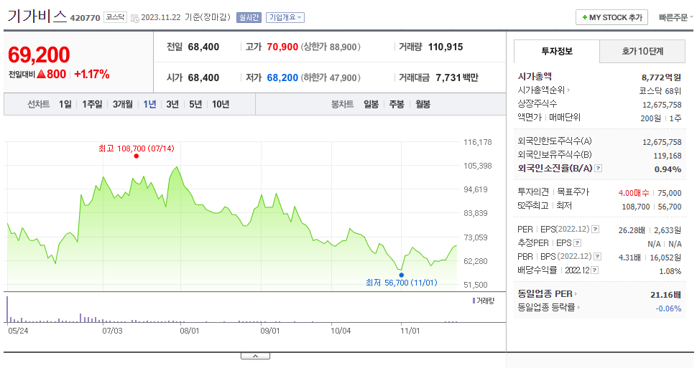Select 1주일 line chart period
Image resolution: width=697 pixels, height=368 pixels.
pyautogui.click(x=92, y=104)
